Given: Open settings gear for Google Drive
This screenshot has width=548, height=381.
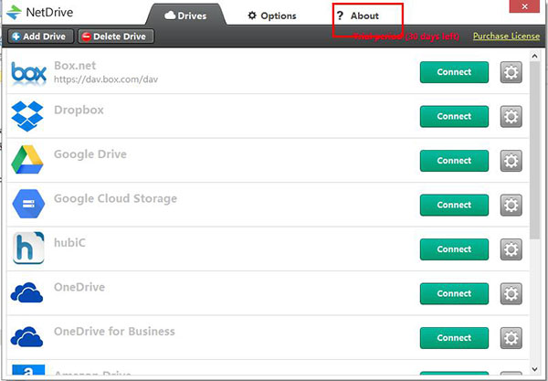Looking at the screenshot, I should [x=511, y=161].
